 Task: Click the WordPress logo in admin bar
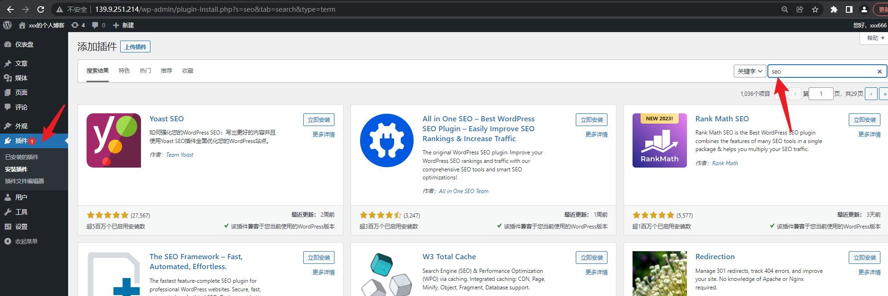click(7, 25)
